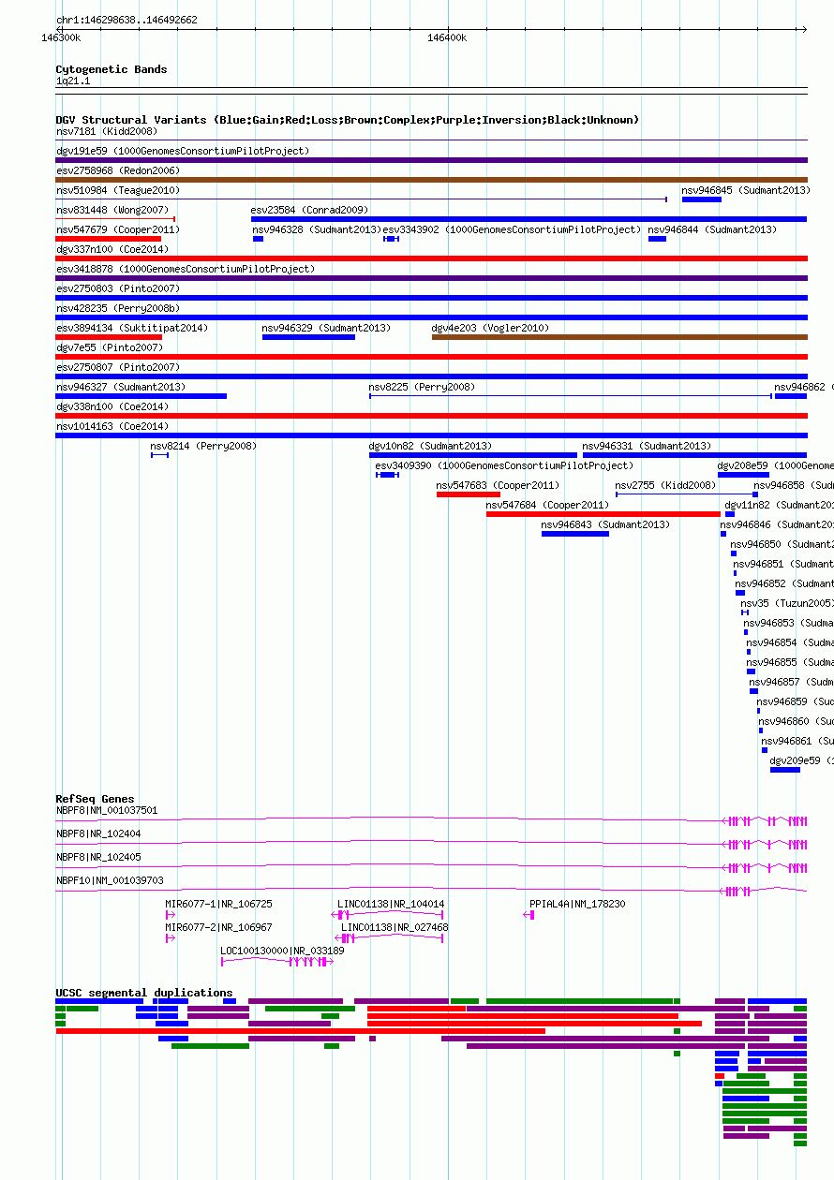
Task: Click the long red nsv547684 (Cooper2011) bar
Action: 603,514
